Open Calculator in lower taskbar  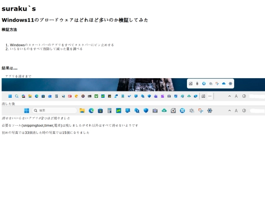[x=109, y=110]
